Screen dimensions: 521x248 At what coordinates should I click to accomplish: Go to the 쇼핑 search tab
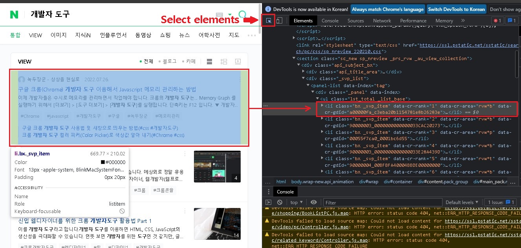(x=165, y=35)
